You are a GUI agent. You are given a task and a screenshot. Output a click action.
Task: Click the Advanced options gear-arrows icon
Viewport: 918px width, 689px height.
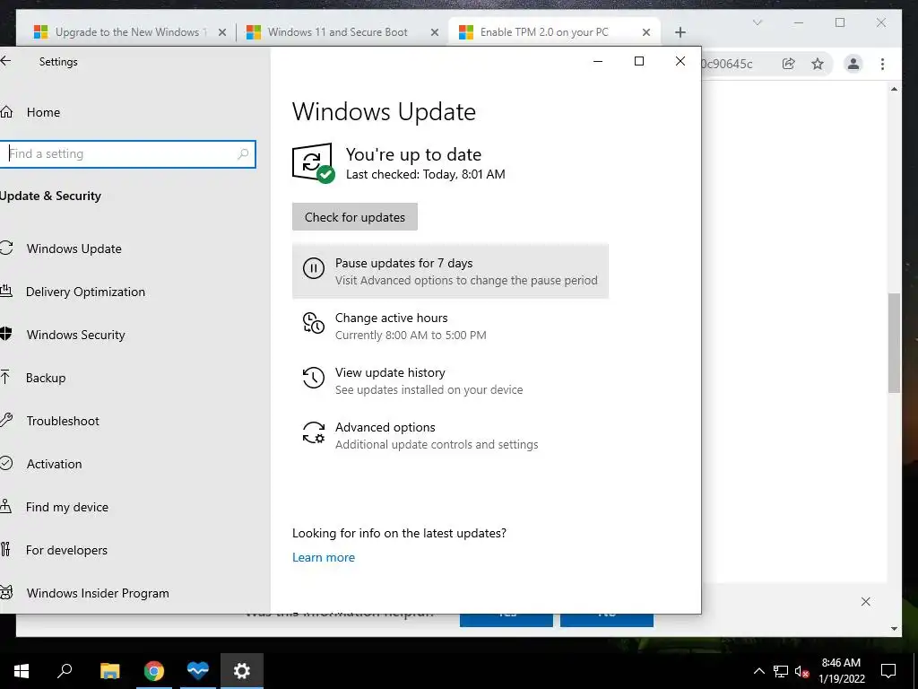click(313, 432)
